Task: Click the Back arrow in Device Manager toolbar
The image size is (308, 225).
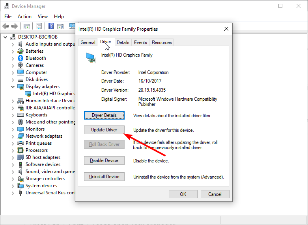Action: tap(6, 26)
